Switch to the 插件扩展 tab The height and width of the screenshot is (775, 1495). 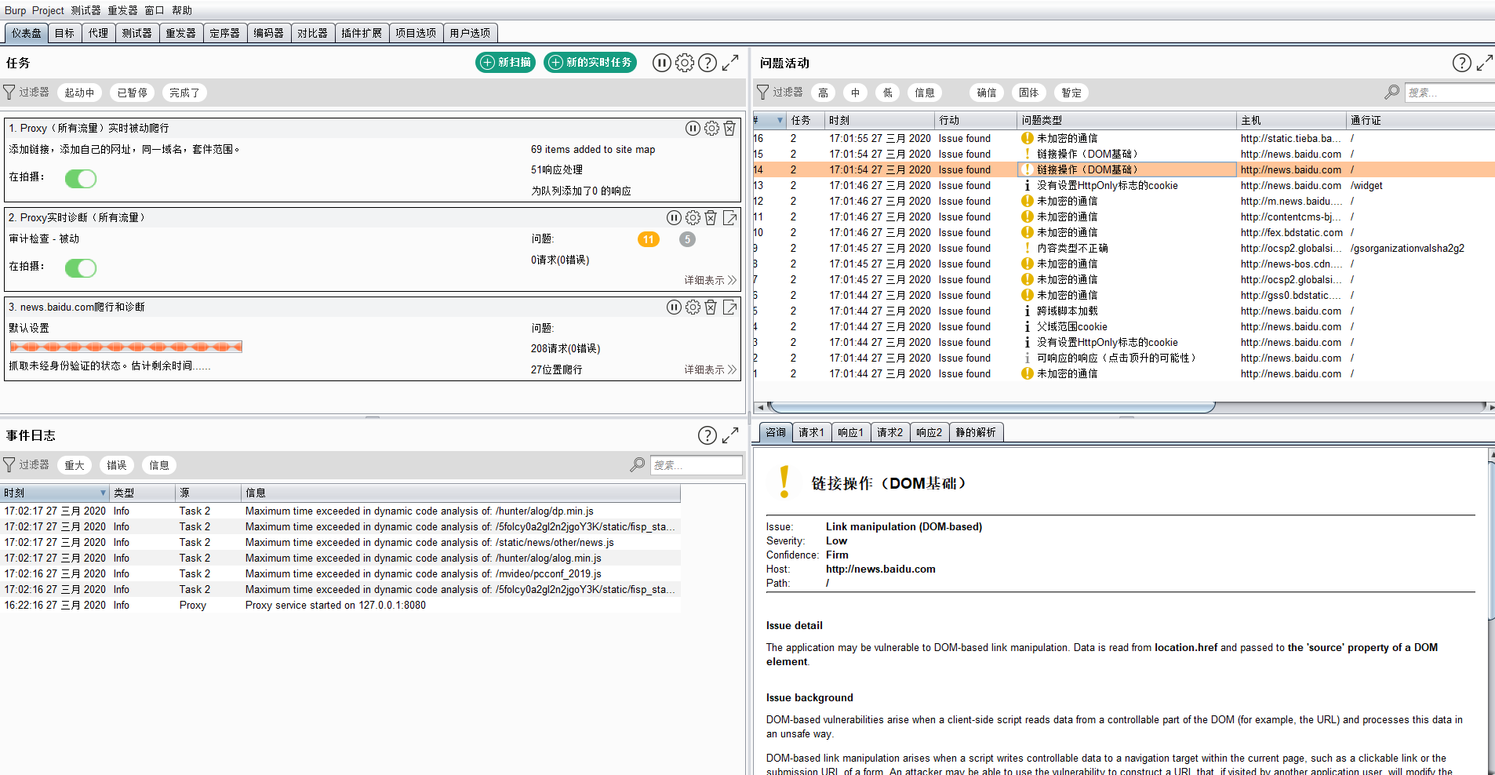362,33
